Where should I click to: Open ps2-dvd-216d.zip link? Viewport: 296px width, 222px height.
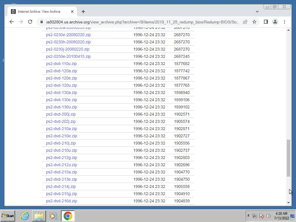(61, 201)
